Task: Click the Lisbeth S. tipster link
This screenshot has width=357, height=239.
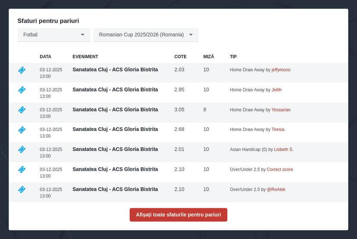Action: (x=284, y=149)
